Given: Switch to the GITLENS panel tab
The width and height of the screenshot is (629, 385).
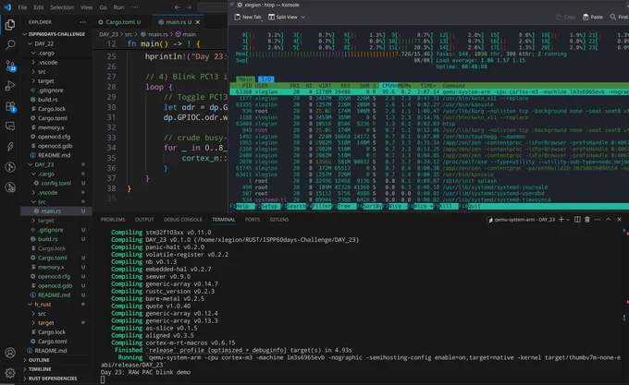Looking at the screenshot, I should (279, 220).
